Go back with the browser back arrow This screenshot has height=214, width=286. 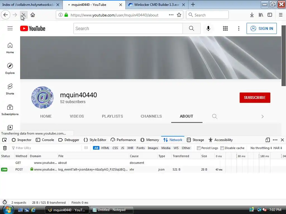tap(6, 15)
